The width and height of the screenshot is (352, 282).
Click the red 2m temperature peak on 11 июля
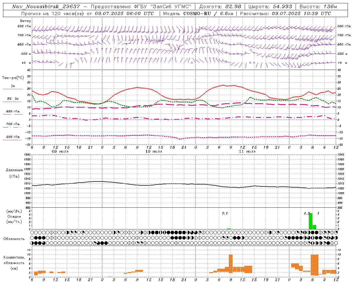point(223,85)
